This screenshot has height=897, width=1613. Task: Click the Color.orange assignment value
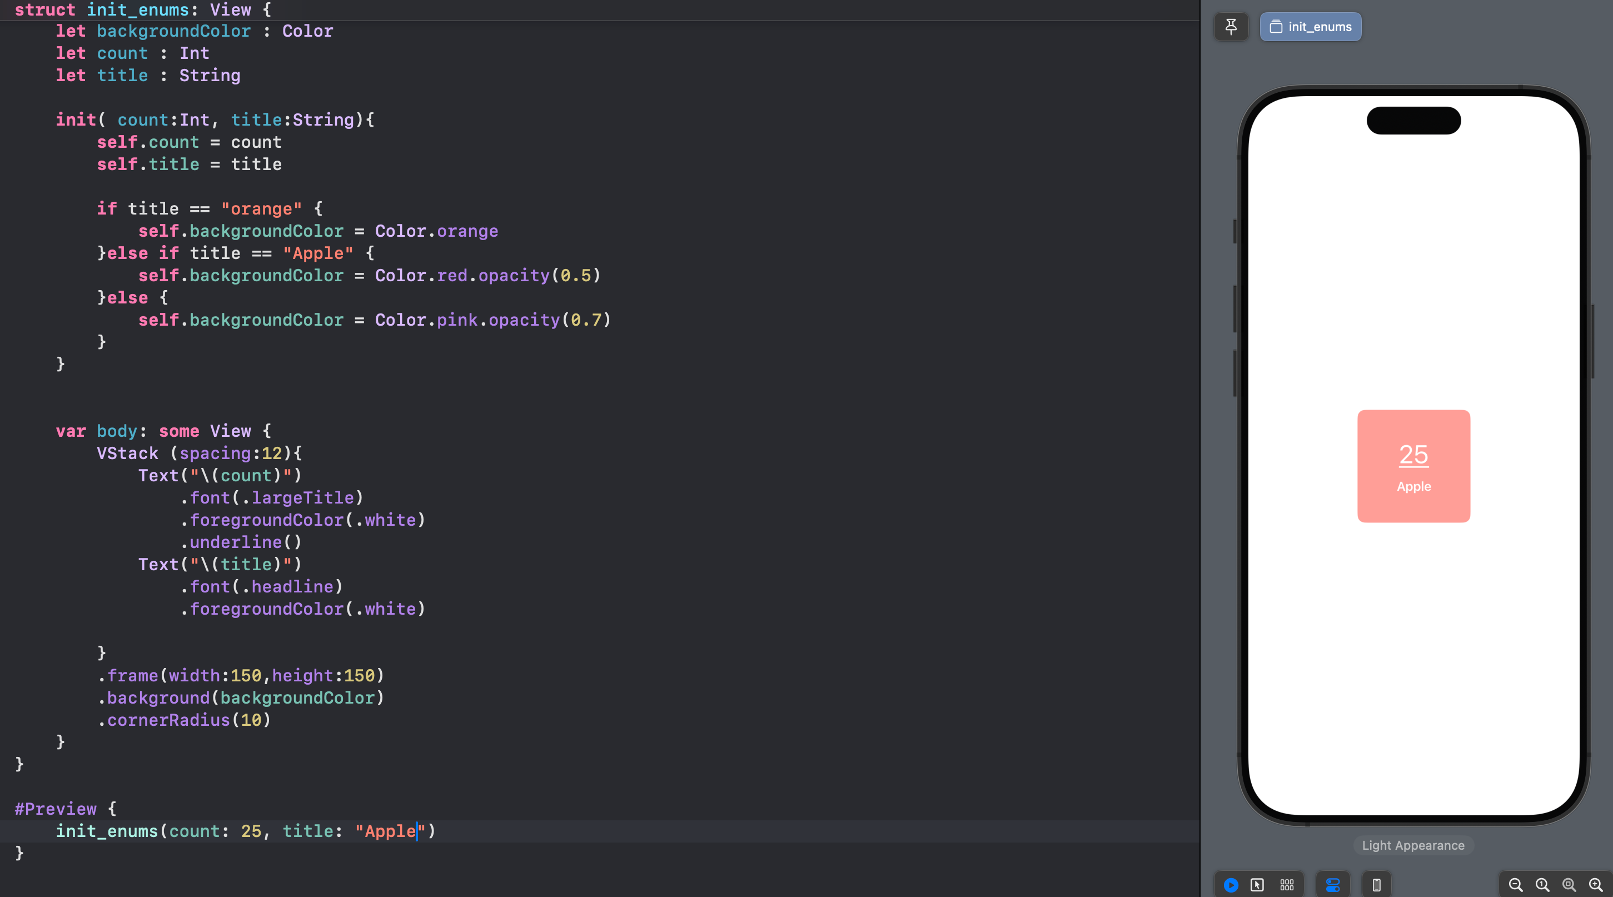coord(436,231)
